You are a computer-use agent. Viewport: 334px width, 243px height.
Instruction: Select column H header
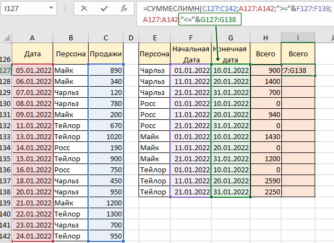click(x=266, y=38)
